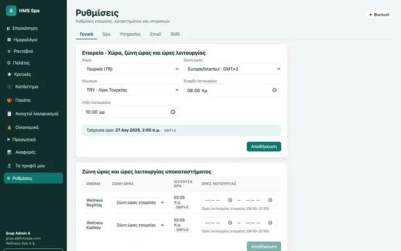Click the Wellness Kadıköy branch name
401x251 pixels.
[94, 225]
